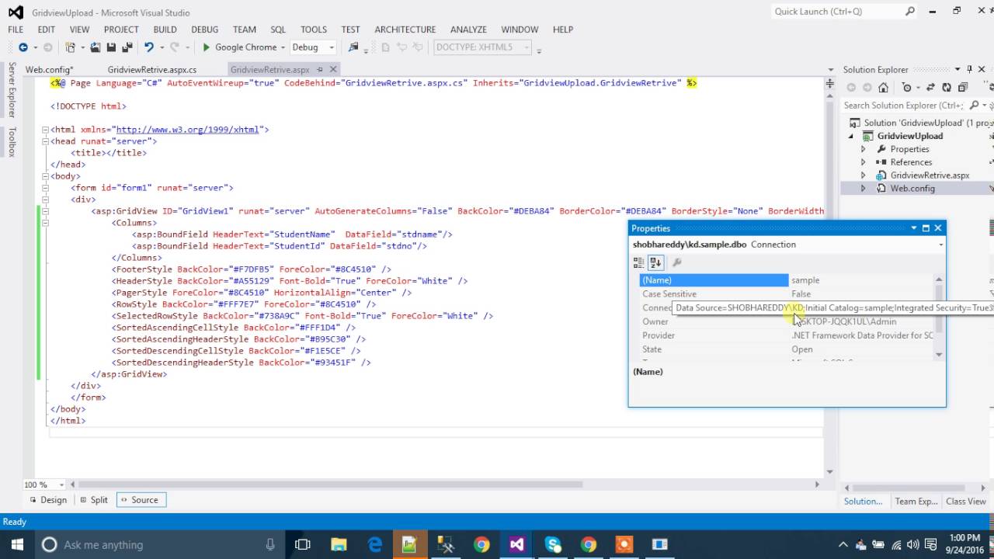
Task: Select the (Name) property row
Action: 785,280
